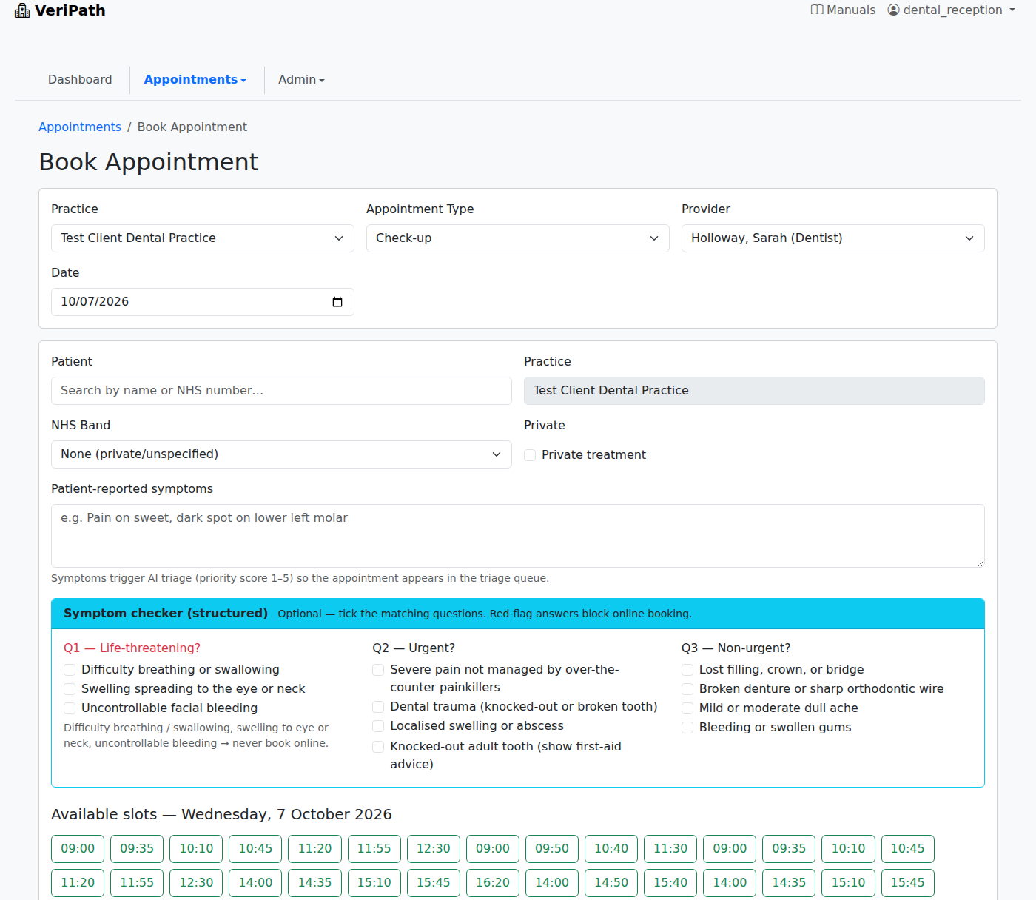The image size is (1036, 900).
Task: Open the calendar picker icon in Date field
Action: coord(337,302)
